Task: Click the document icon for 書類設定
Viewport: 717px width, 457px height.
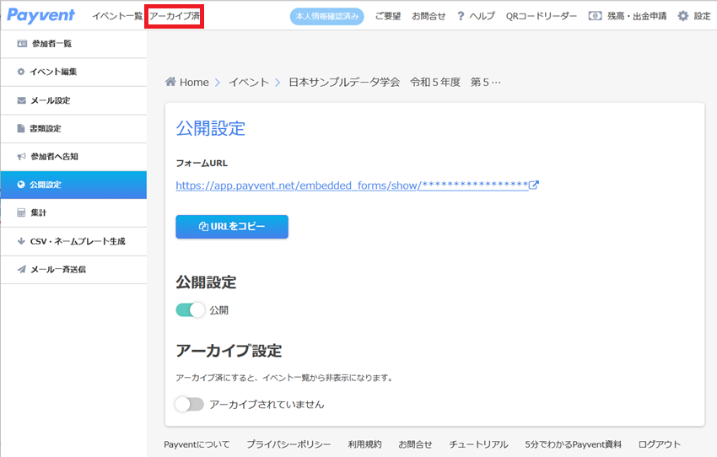Action: (21, 128)
